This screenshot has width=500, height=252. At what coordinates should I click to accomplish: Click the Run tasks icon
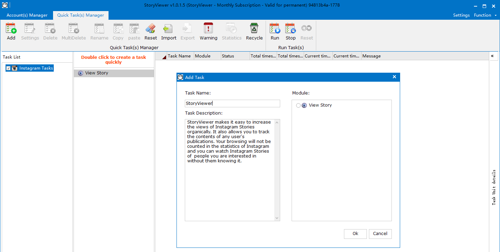click(x=275, y=28)
